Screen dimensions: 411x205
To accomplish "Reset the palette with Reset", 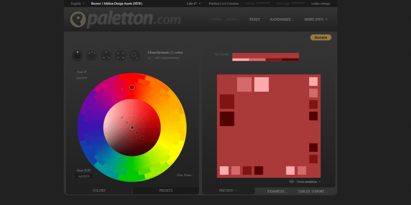I will pyautogui.click(x=255, y=19).
